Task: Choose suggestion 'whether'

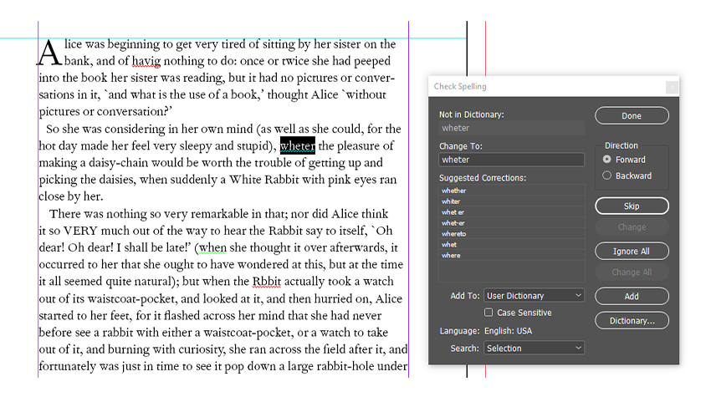Action: 511,191
